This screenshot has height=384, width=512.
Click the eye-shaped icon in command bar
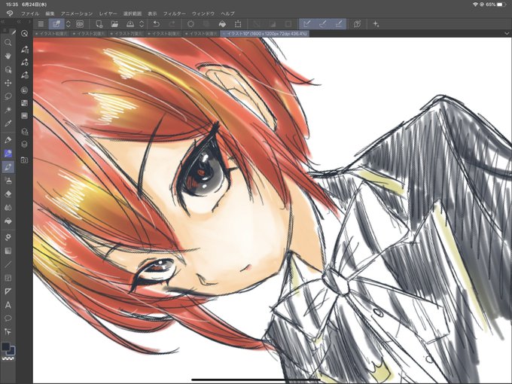point(80,24)
